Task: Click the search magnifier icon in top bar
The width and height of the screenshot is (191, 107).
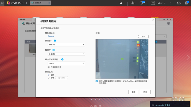Action: point(121,3)
